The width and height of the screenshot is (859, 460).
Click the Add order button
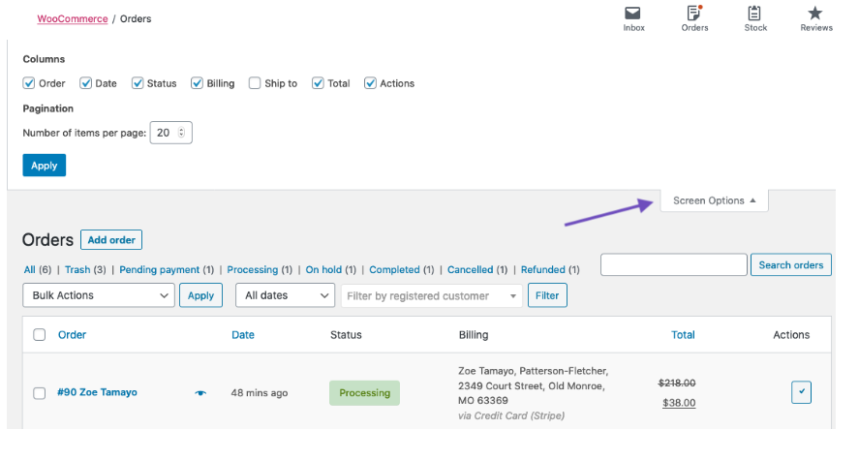[x=111, y=240]
